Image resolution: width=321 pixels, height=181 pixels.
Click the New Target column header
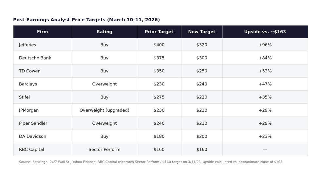pyautogui.click(x=201, y=32)
